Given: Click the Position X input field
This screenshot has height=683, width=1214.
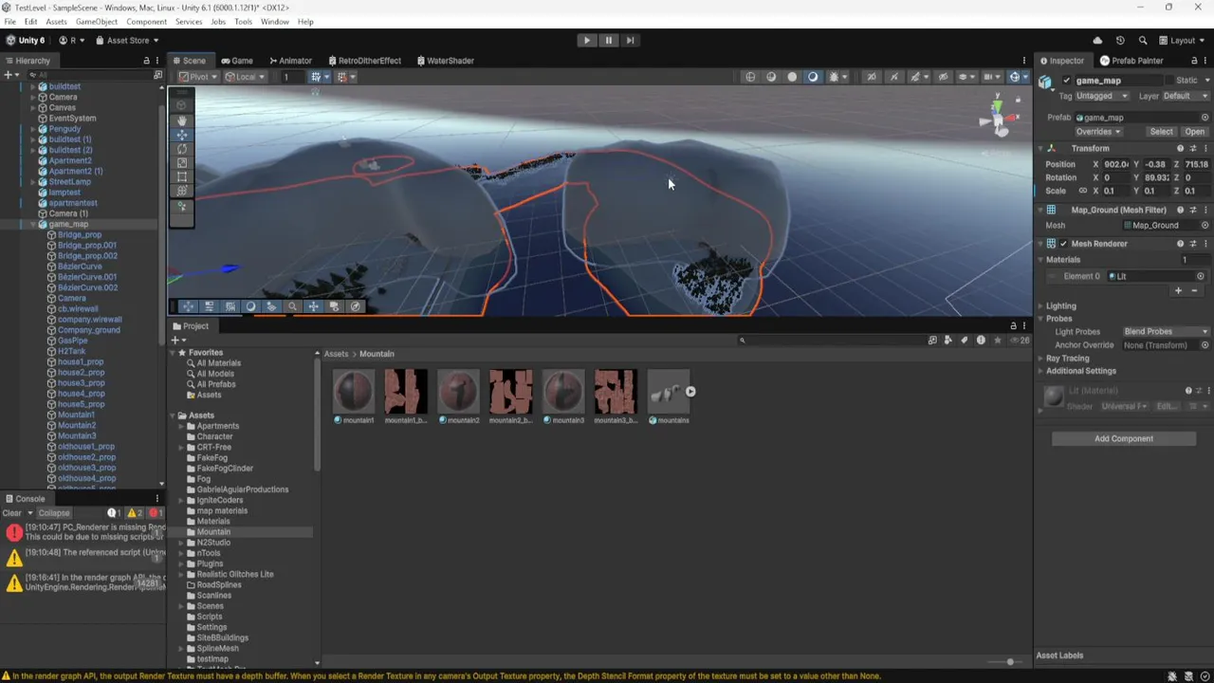Looking at the screenshot, I should tap(1116, 164).
